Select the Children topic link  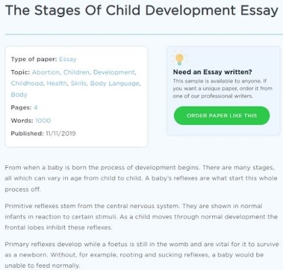76,72
